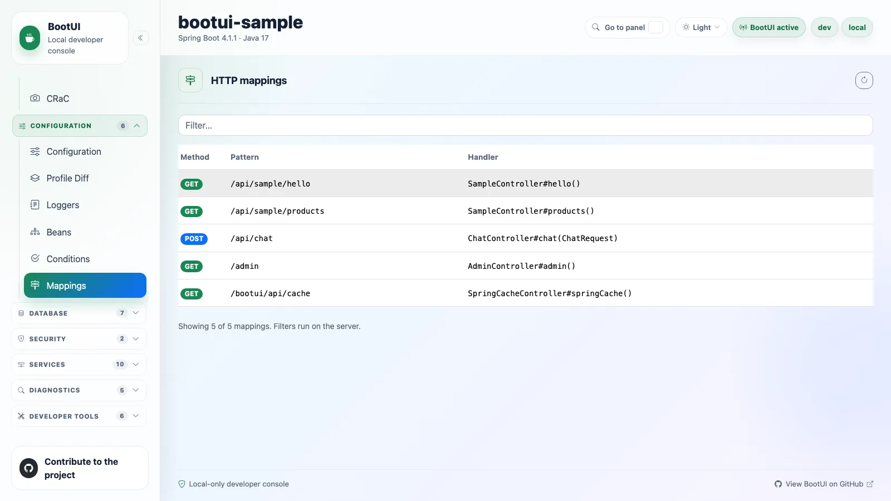The width and height of the screenshot is (891, 501).
Task: Expand the DATABASE section
Action: click(79, 313)
